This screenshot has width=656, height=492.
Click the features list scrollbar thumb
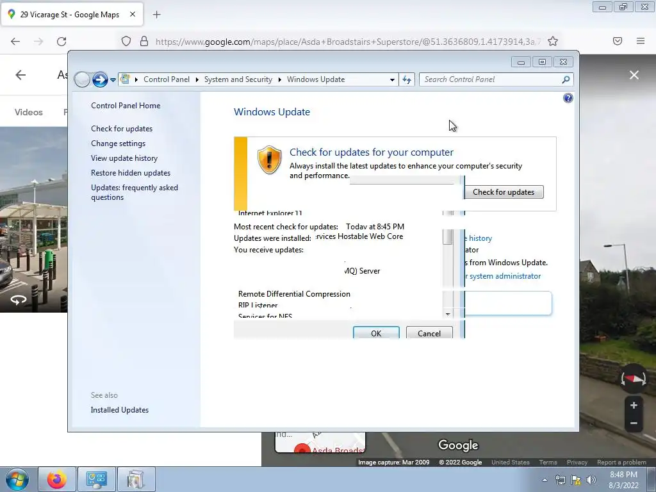point(448,237)
